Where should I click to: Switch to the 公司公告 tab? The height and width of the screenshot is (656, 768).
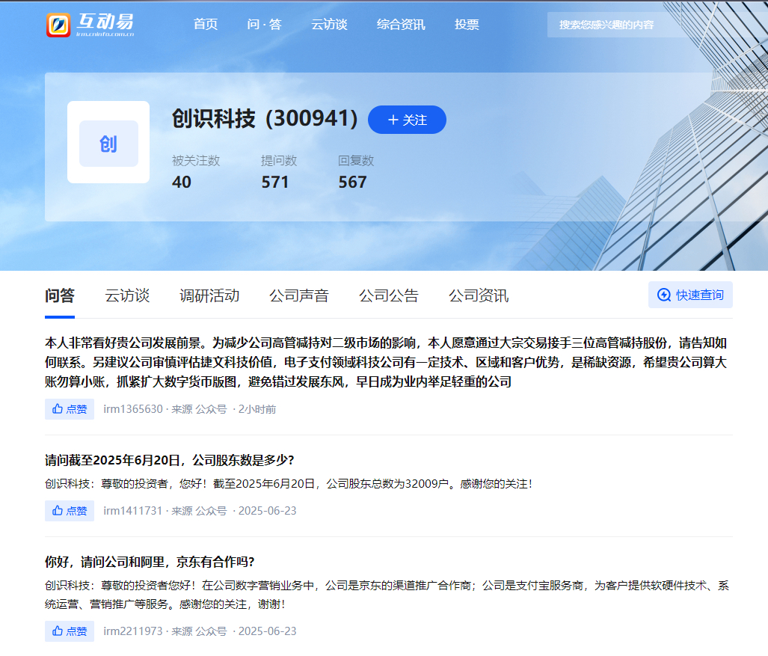click(388, 295)
